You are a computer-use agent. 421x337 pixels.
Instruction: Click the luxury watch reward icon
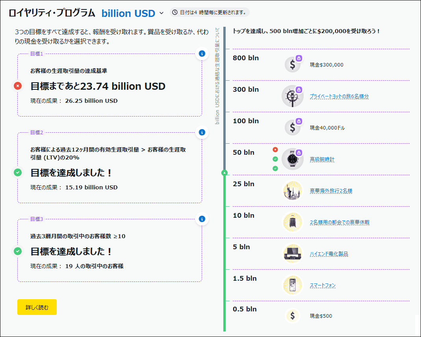click(x=292, y=159)
